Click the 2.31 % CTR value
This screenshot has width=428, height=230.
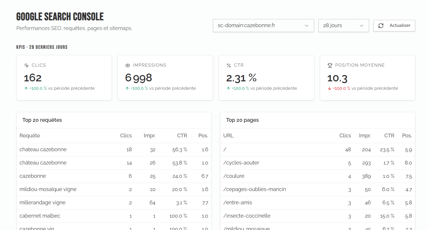tap(241, 78)
